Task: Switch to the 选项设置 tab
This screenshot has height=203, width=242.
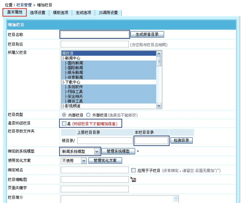Action: (38, 13)
